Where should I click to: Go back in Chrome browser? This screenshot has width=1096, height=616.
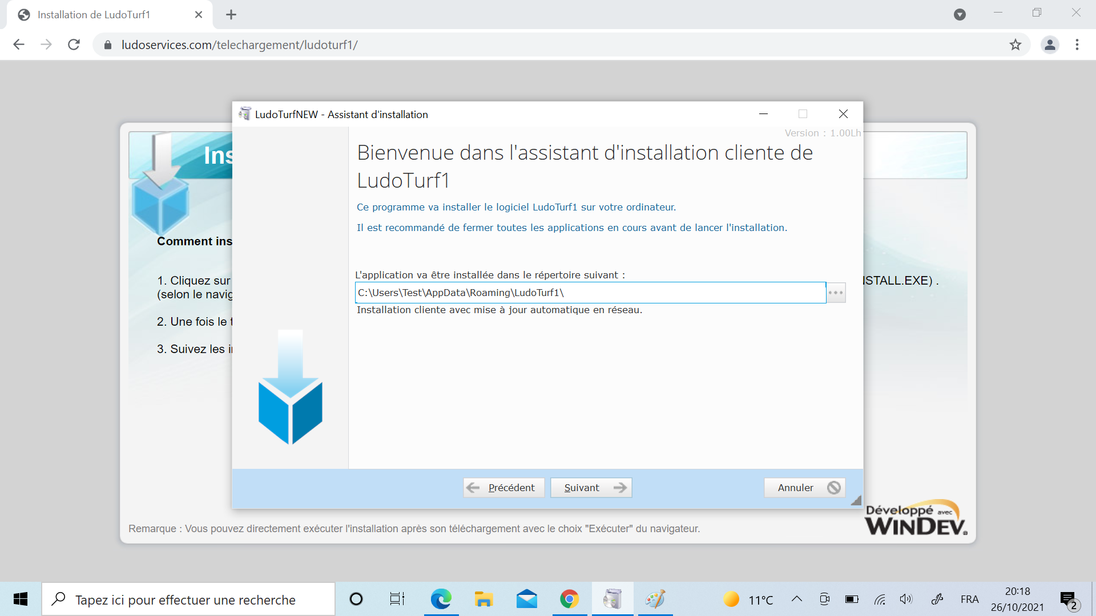[x=19, y=44]
